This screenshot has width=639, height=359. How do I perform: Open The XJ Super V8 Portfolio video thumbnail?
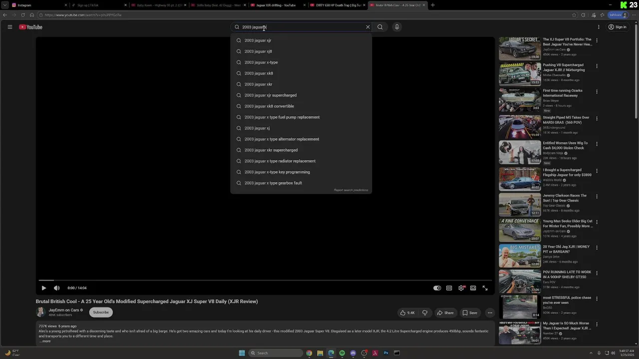(520, 48)
